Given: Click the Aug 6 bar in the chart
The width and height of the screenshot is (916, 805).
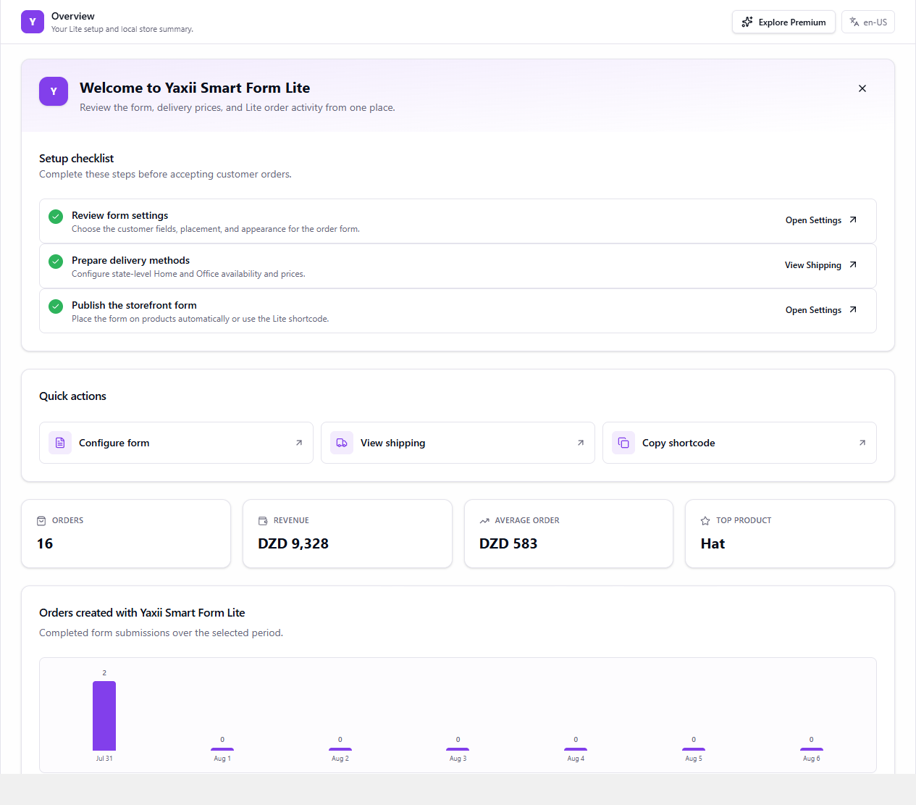Looking at the screenshot, I should (x=812, y=749).
